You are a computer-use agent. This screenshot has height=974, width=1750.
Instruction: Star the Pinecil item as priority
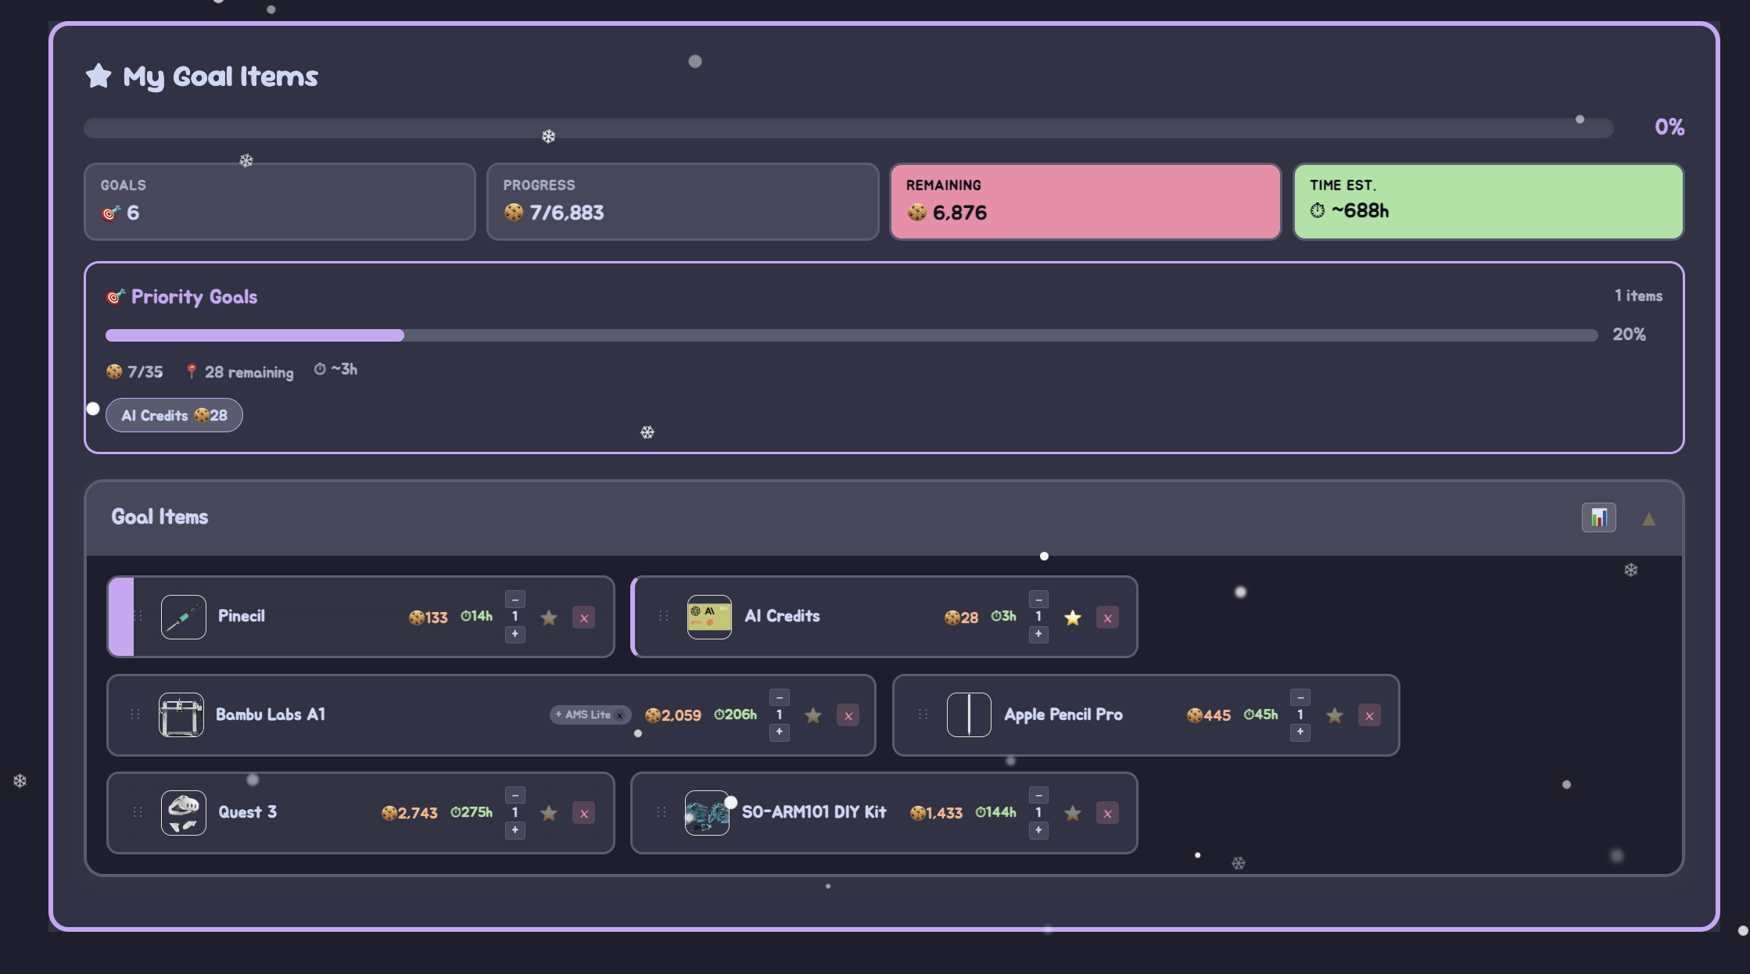[x=549, y=618]
